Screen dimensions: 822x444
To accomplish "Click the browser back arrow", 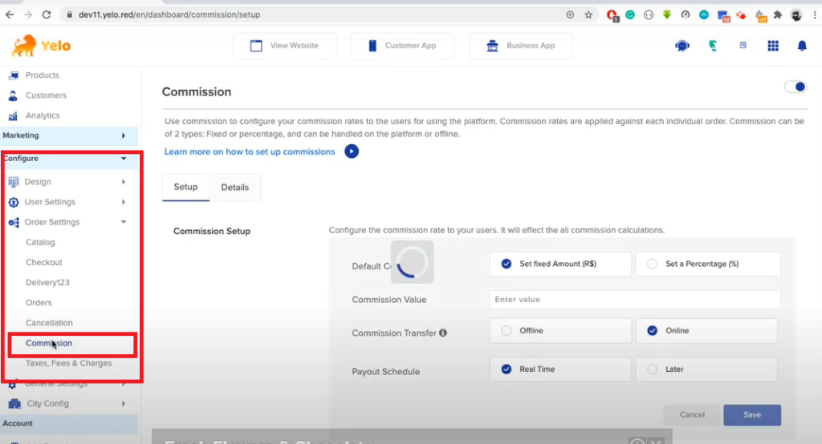I will (10, 14).
